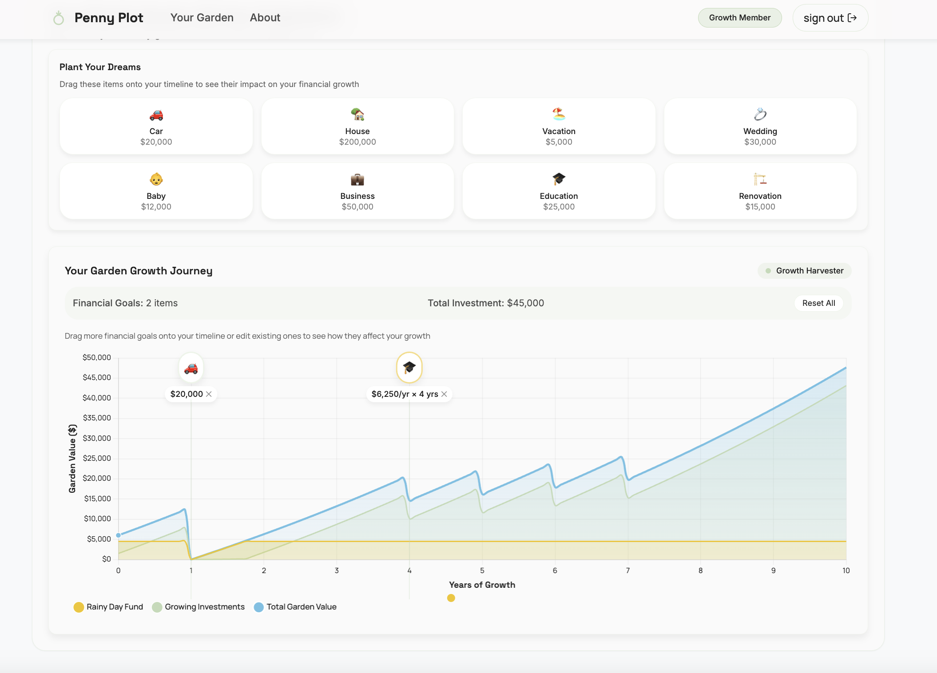Pick the Wedding ring card
The height and width of the screenshot is (673, 937).
pos(760,127)
